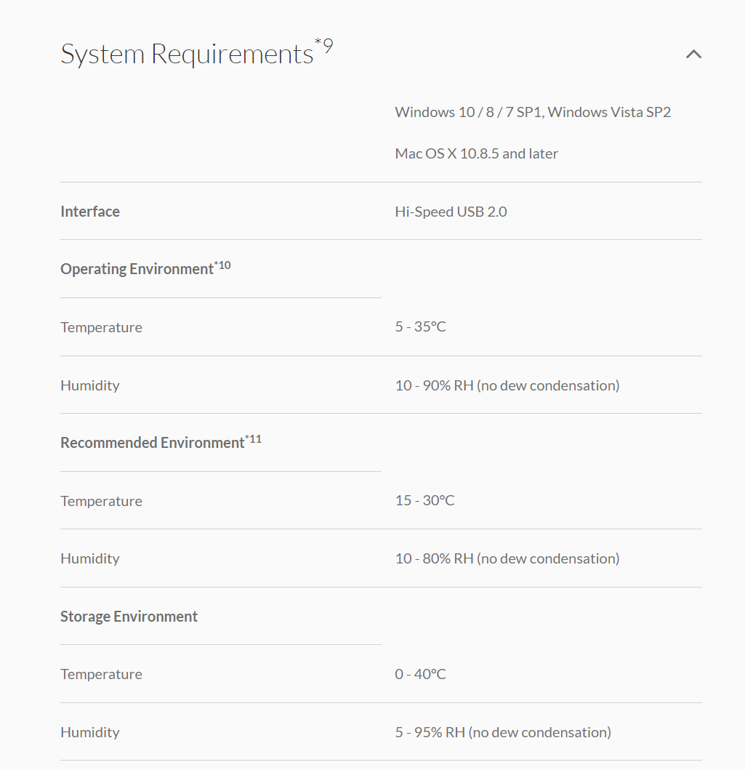This screenshot has width=745, height=770.
Task: Click the 10 - 90% RH humidity value
Action: (x=507, y=385)
